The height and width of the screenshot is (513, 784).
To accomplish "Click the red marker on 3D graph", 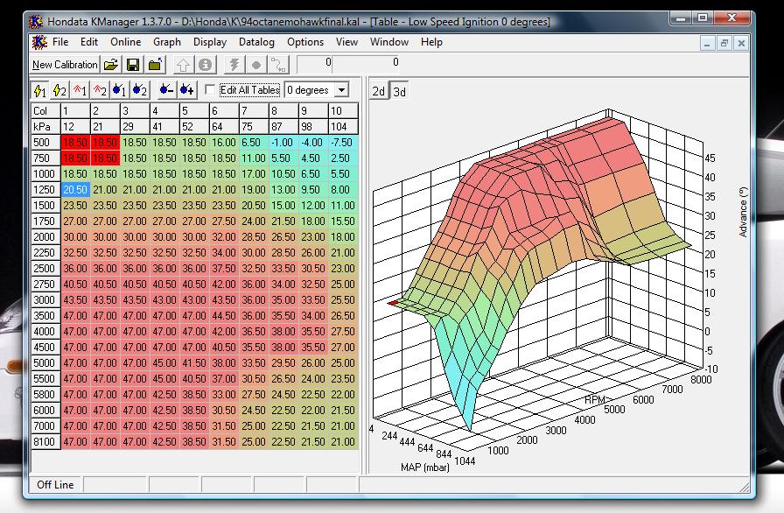I will [394, 303].
